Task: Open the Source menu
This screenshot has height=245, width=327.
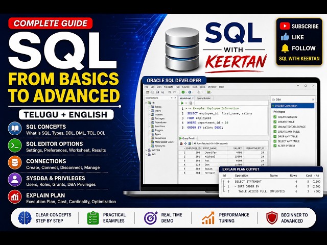Action: pos(186,87)
